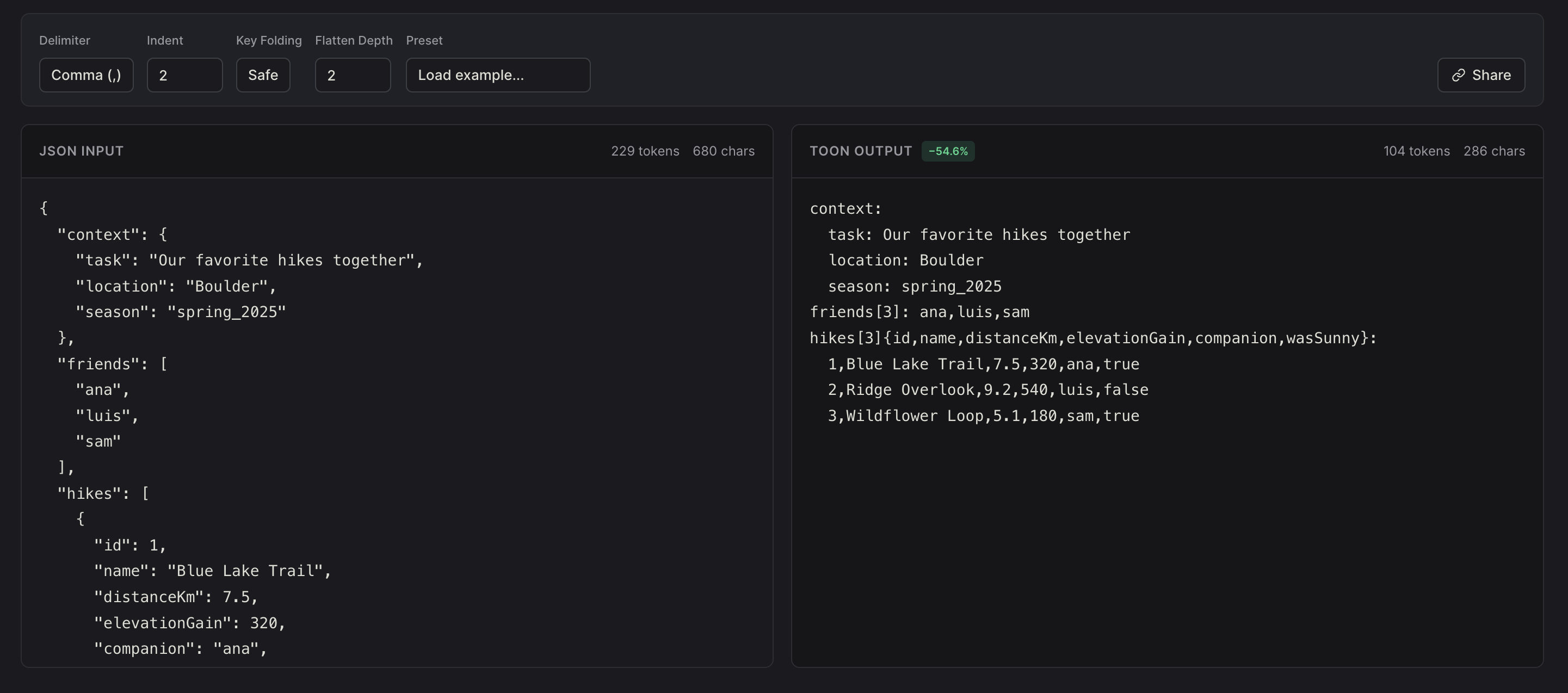This screenshot has width=1568, height=693.
Task: Click the 286 chars label on output panel
Action: point(1495,151)
